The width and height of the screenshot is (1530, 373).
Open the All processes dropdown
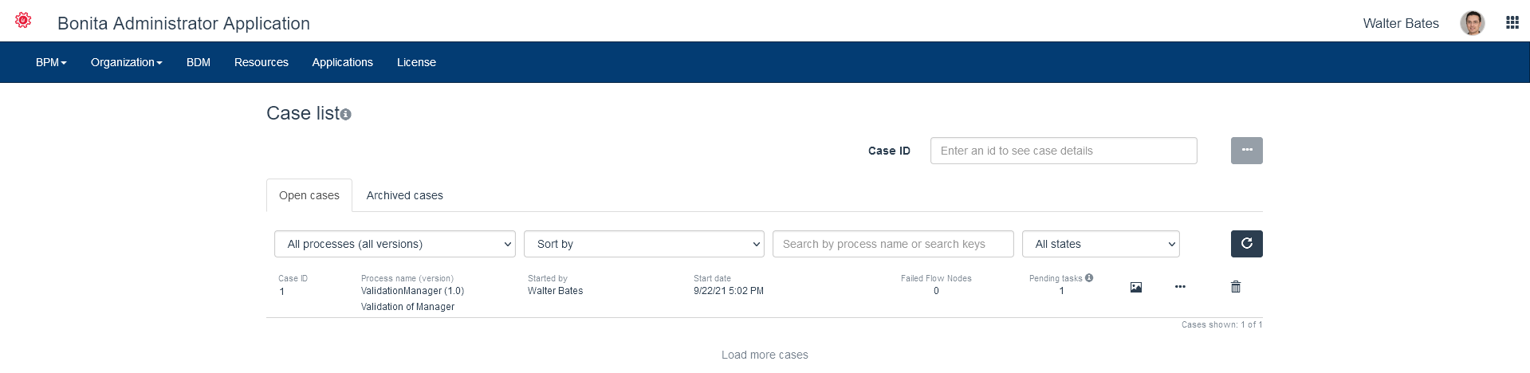(x=395, y=244)
